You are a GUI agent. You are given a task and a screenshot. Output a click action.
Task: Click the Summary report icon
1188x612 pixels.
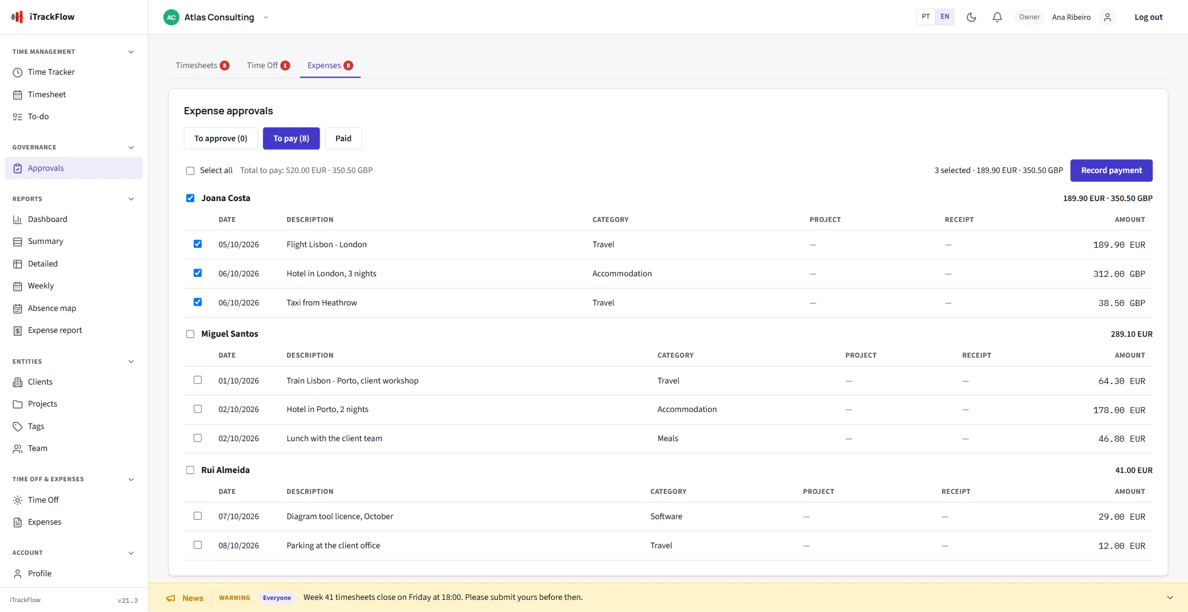18,242
